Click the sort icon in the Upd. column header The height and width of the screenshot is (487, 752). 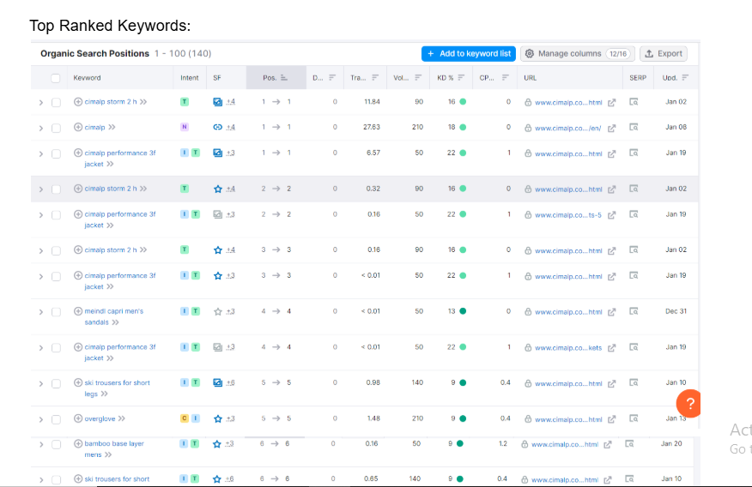pos(685,77)
